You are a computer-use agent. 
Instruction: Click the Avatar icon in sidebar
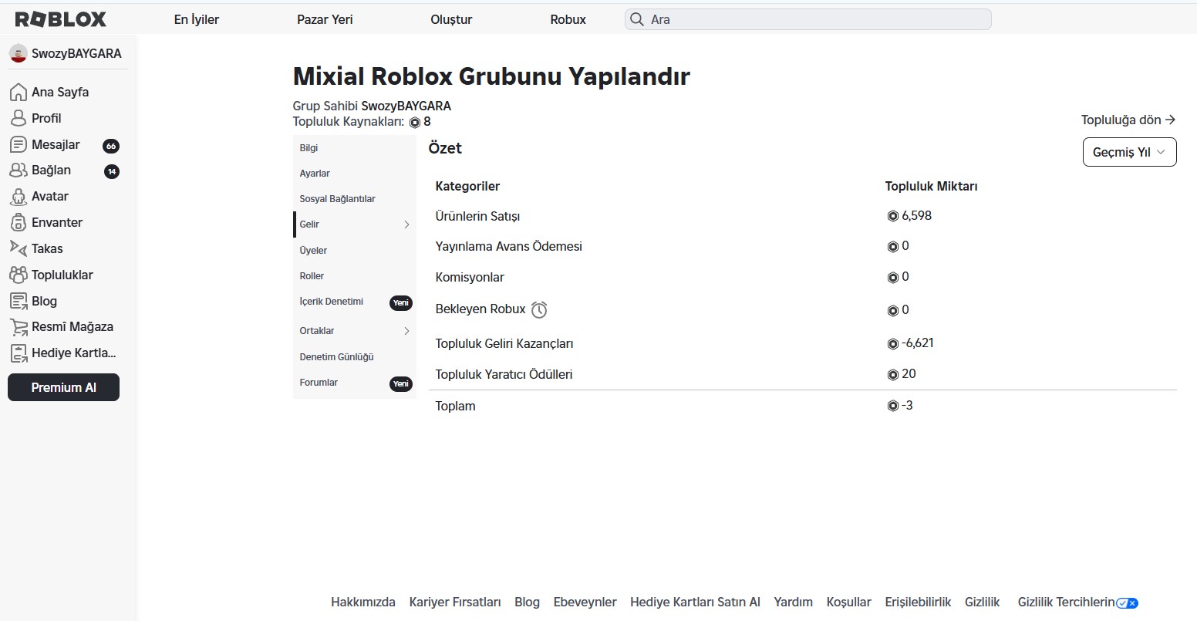point(19,197)
